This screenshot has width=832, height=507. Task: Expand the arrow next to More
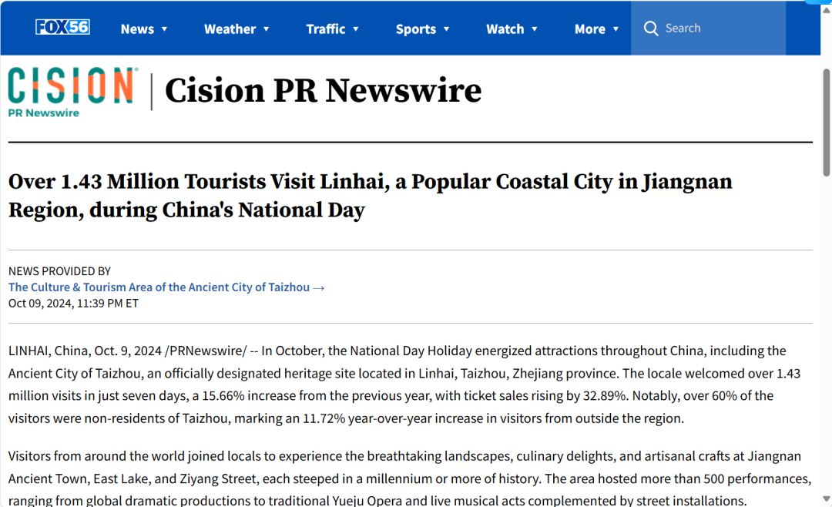[616, 29]
